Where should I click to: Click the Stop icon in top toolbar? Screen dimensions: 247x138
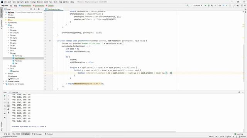coord(215,6)
